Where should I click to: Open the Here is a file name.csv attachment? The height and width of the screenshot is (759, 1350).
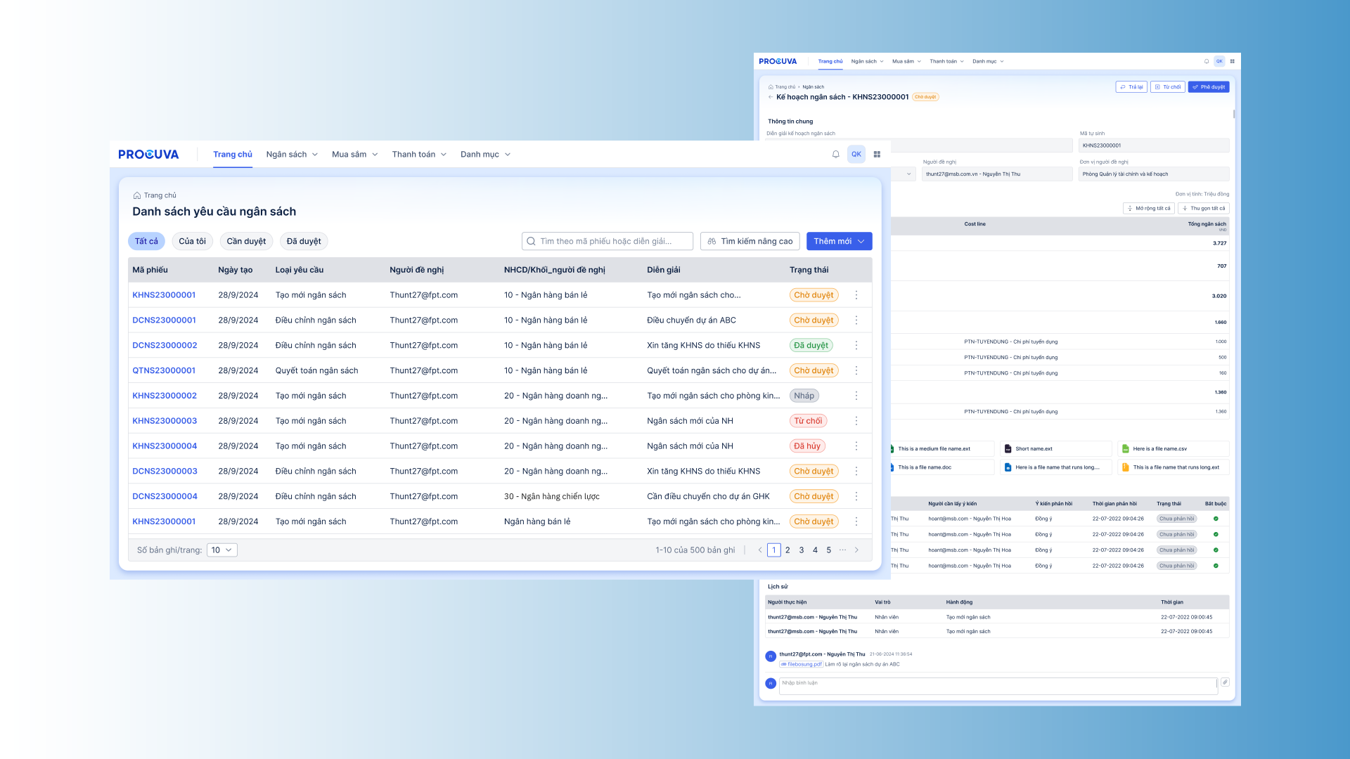[x=1174, y=449]
